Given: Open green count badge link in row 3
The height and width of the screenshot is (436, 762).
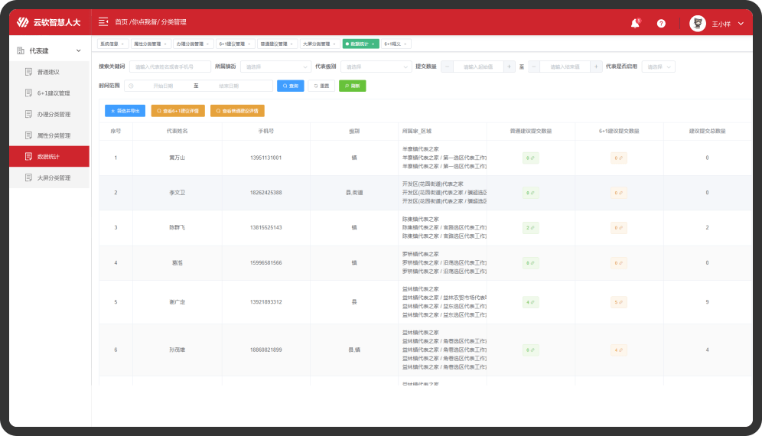Looking at the screenshot, I should click(531, 228).
